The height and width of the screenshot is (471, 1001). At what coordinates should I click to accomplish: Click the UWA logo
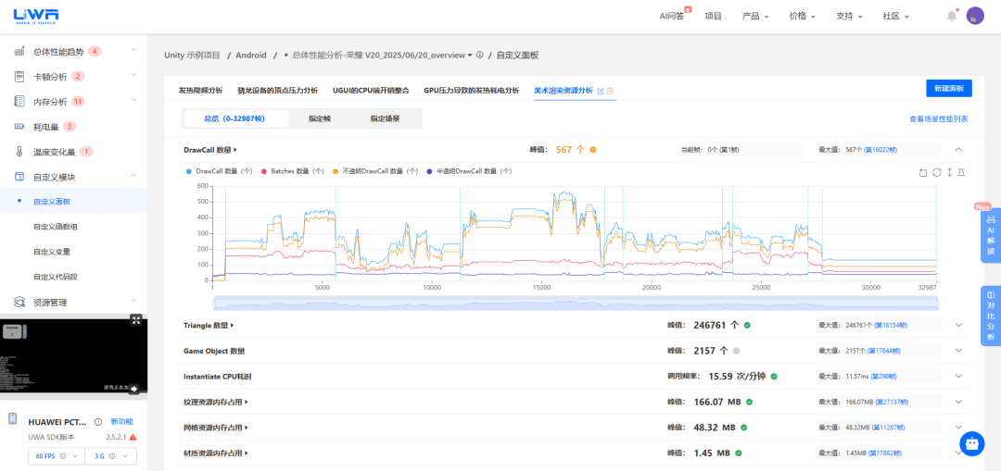coord(36,16)
